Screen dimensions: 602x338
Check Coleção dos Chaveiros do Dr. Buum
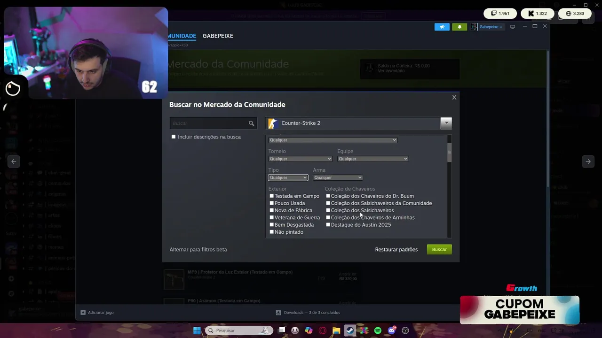tap(328, 196)
